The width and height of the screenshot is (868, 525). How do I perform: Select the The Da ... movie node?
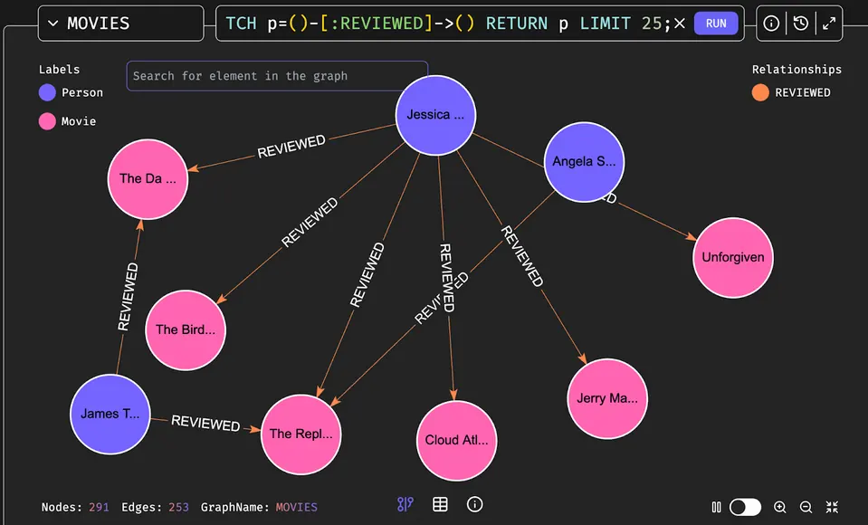point(148,179)
